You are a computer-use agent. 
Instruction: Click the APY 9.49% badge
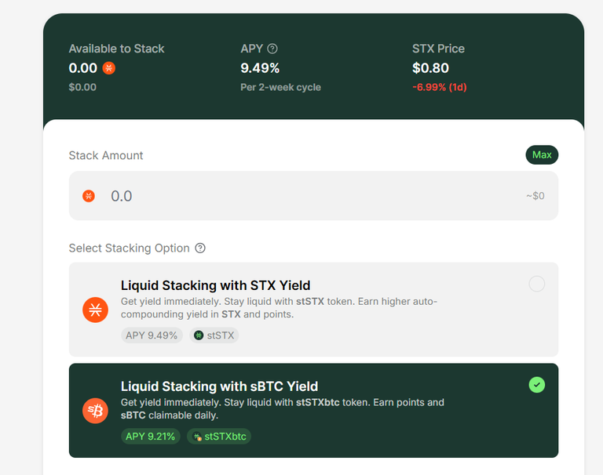pyautogui.click(x=152, y=335)
